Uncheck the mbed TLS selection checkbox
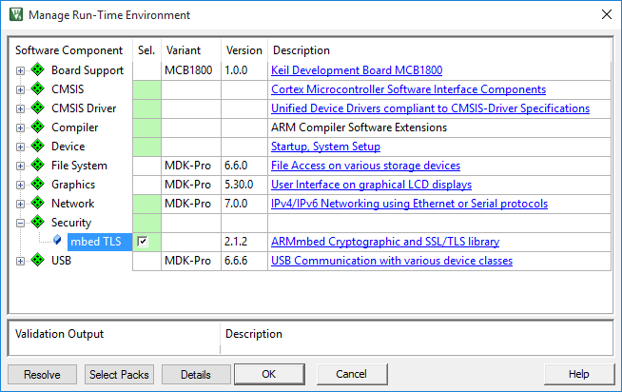The width and height of the screenshot is (622, 392). point(143,242)
